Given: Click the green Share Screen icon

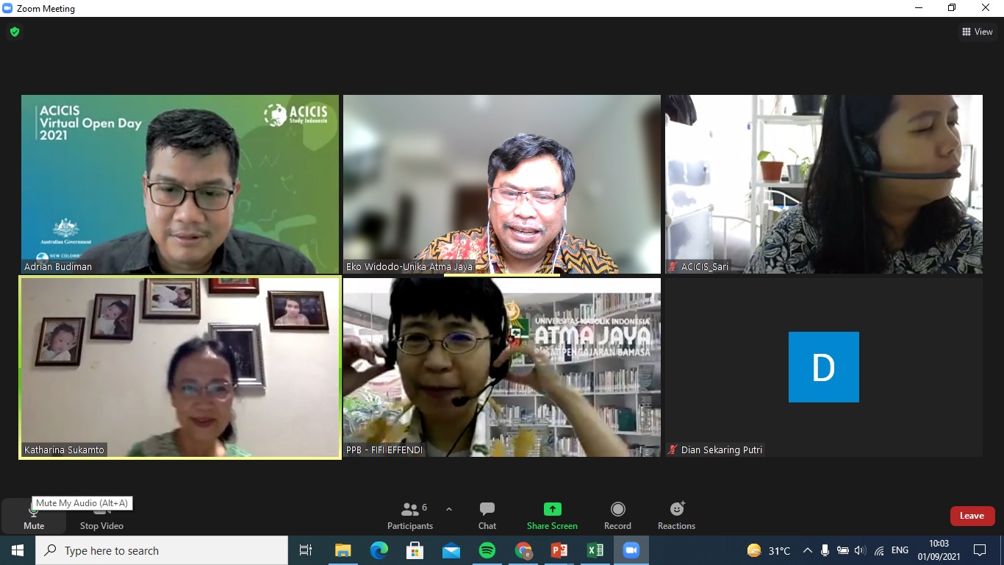Looking at the screenshot, I should (552, 509).
